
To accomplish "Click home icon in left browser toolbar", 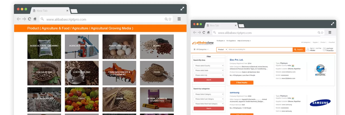I will (35, 19).
